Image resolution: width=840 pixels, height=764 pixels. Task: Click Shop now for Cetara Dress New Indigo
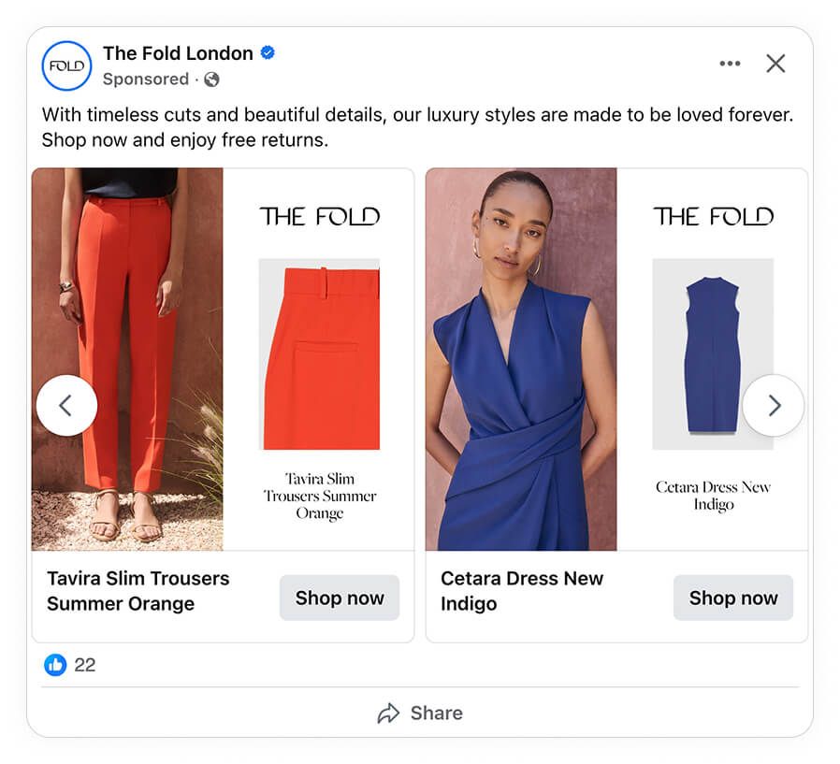click(733, 598)
